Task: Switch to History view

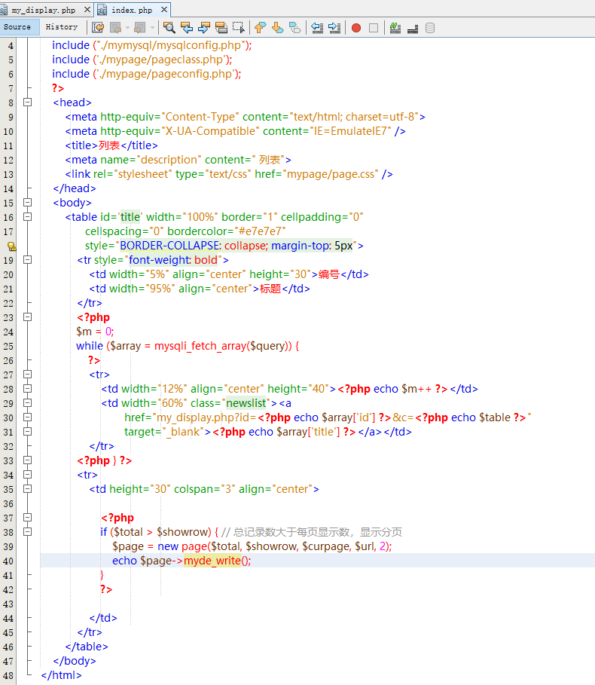Action: coord(62,27)
